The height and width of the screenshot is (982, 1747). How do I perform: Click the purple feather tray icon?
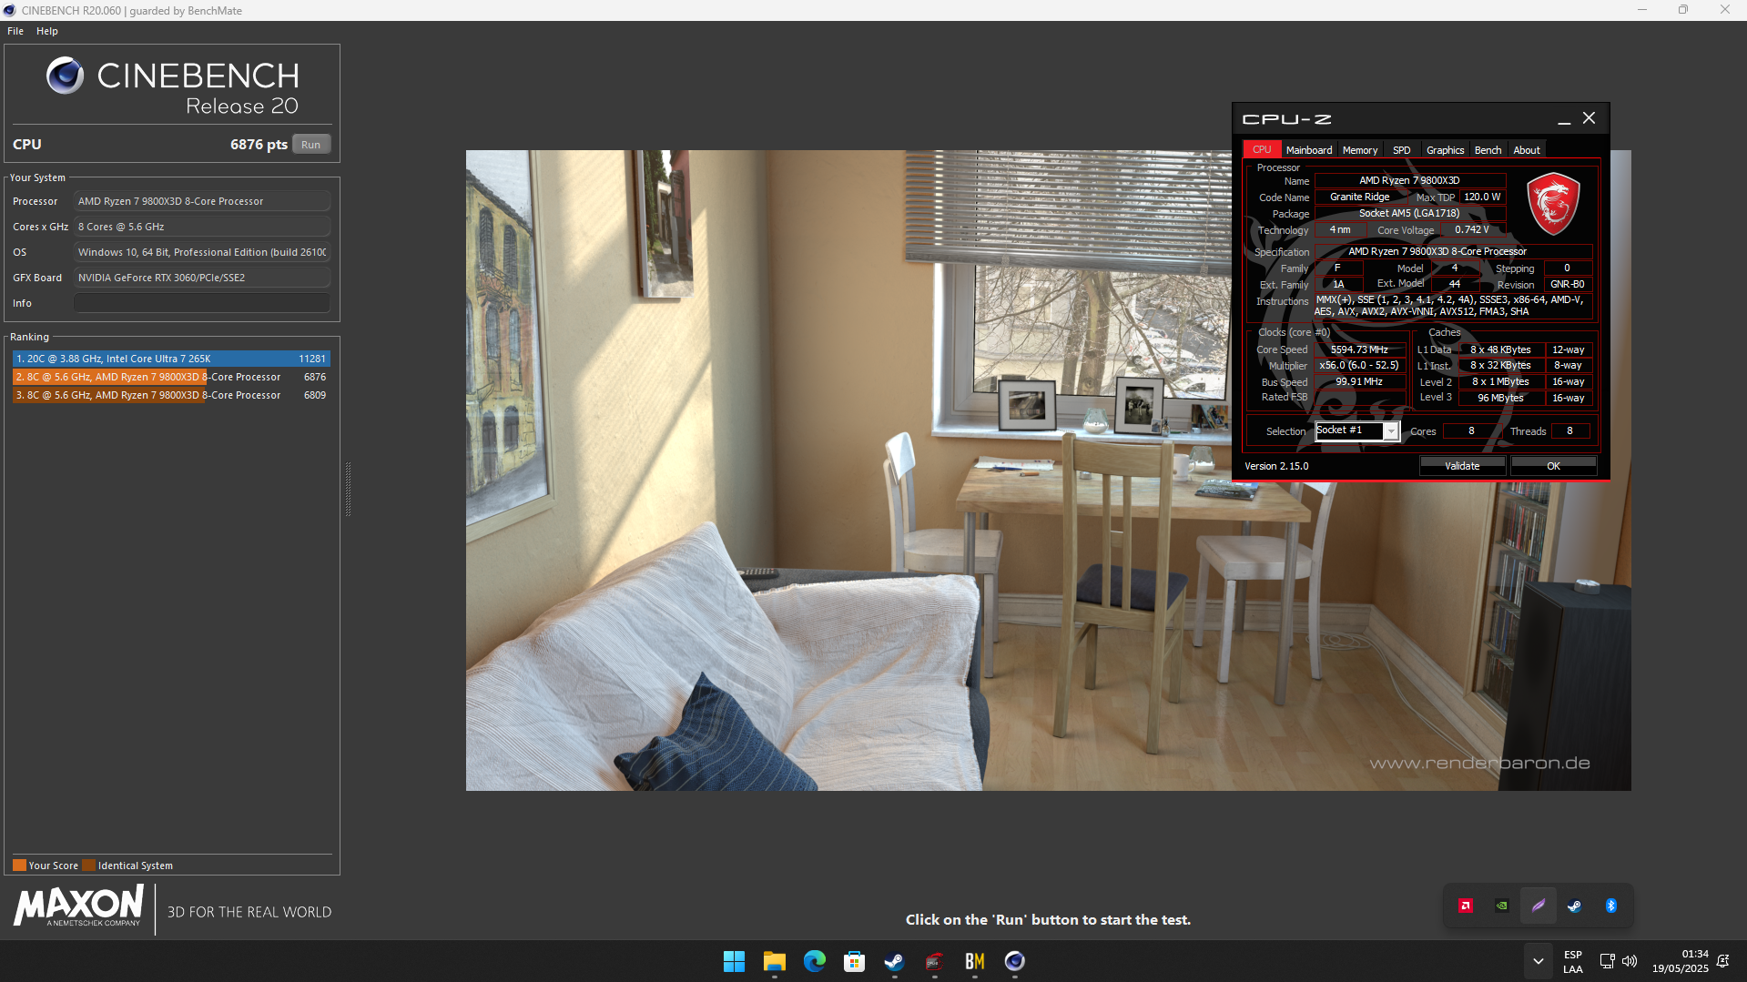click(1539, 906)
